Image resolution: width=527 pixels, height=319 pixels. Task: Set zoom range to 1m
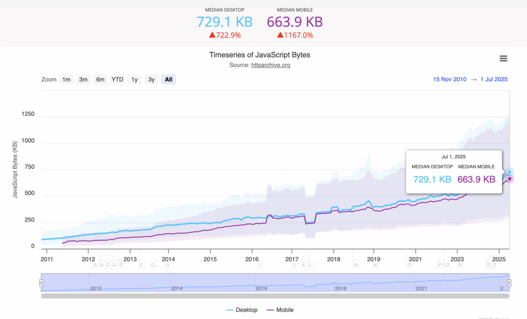(66, 79)
